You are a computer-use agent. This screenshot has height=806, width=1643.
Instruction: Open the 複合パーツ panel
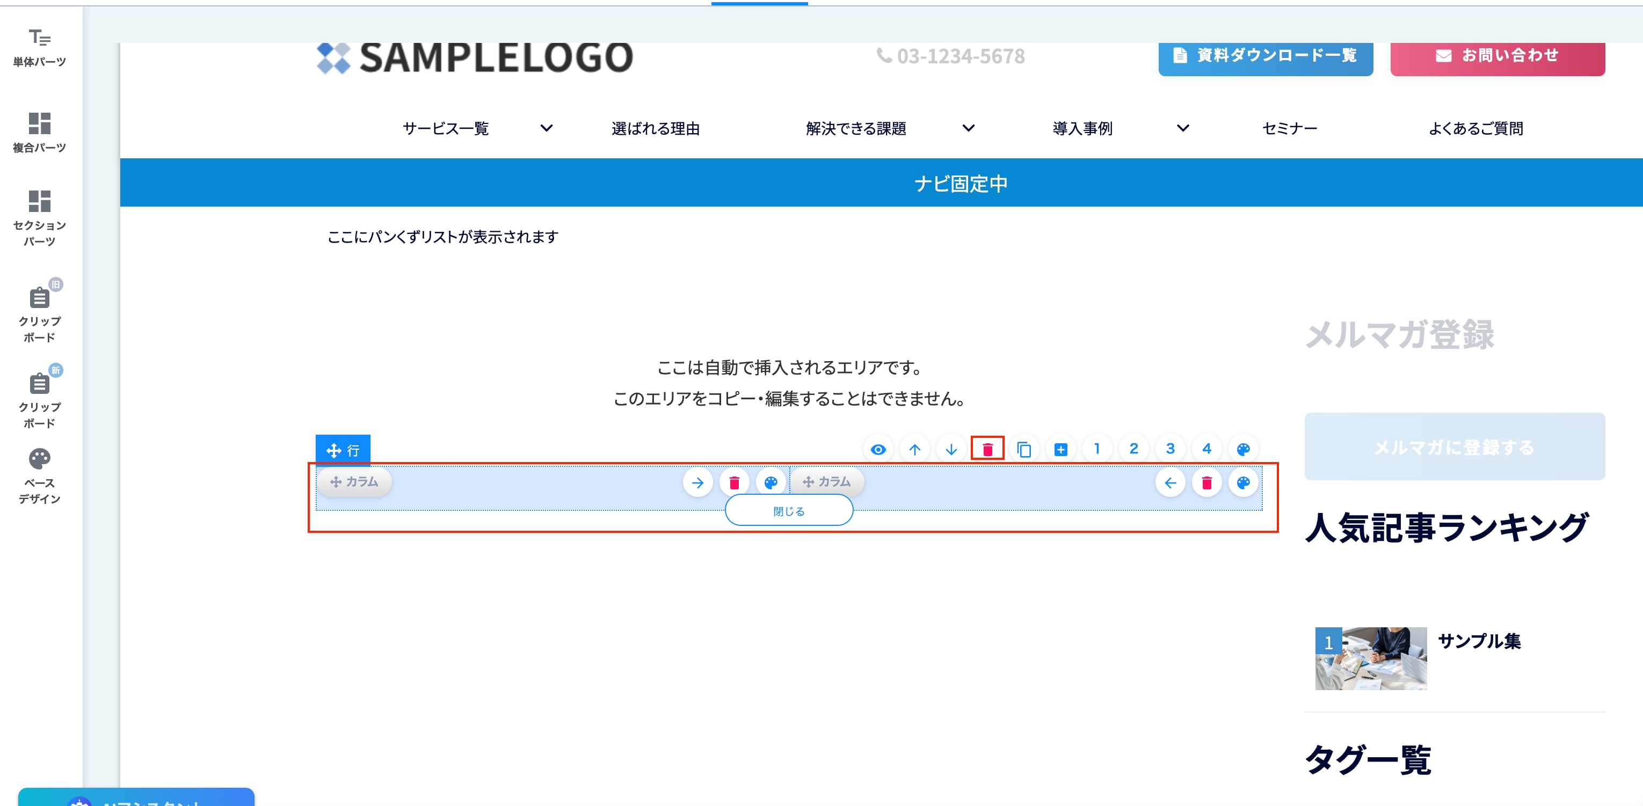(40, 133)
